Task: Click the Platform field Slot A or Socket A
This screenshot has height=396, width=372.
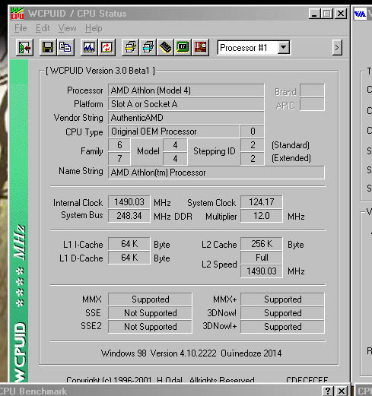Action: [x=186, y=104]
